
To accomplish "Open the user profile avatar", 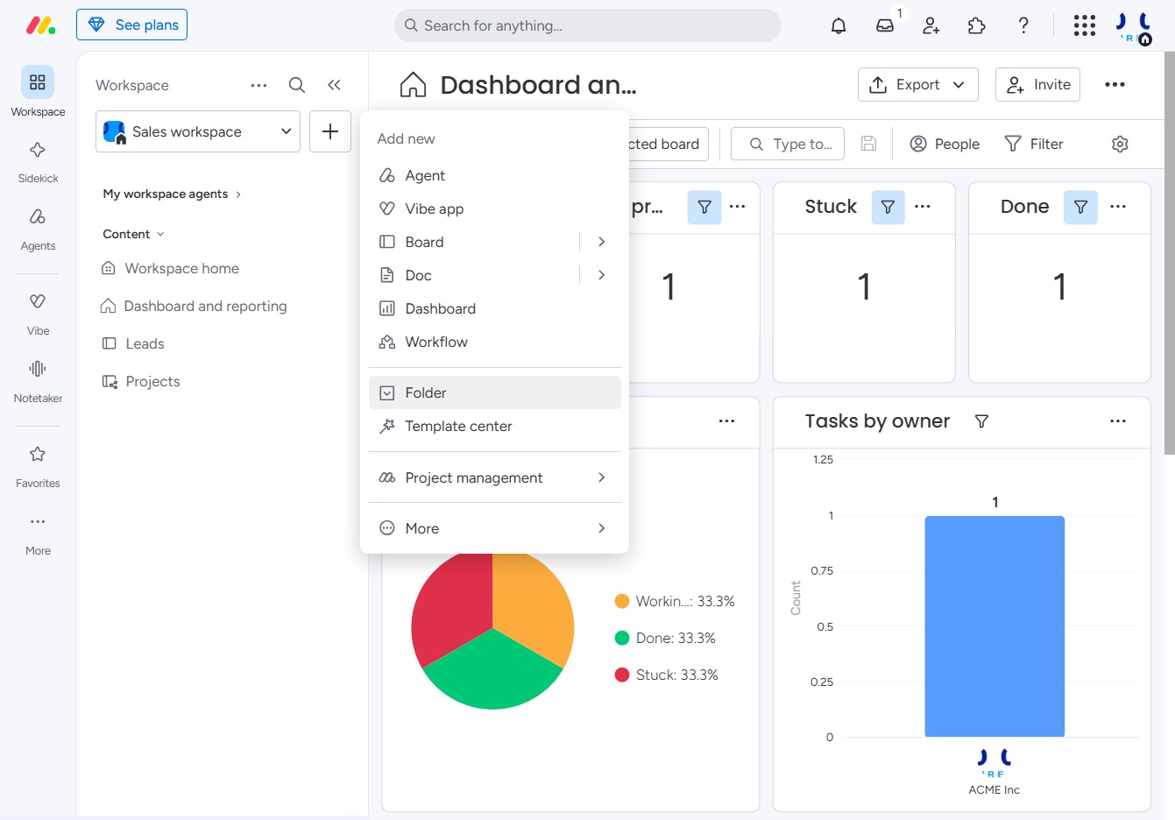I will tap(1133, 26).
